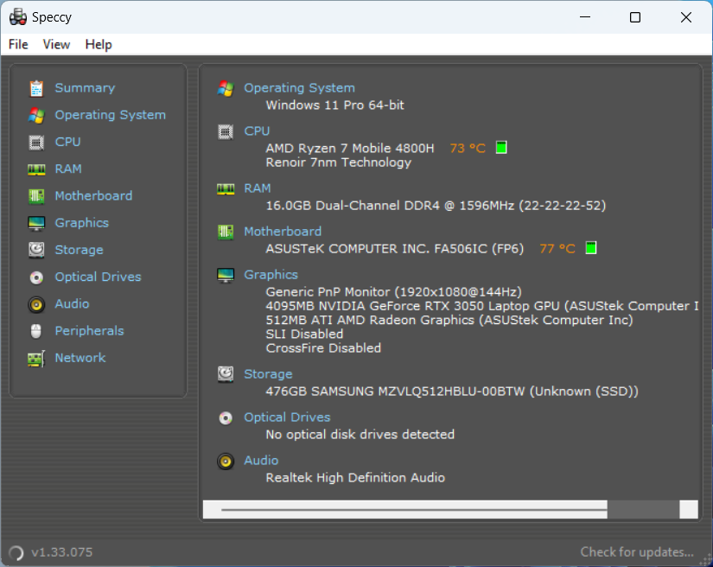Open the RAM section from sidebar

(68, 169)
